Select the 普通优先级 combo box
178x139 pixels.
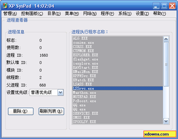(47, 92)
